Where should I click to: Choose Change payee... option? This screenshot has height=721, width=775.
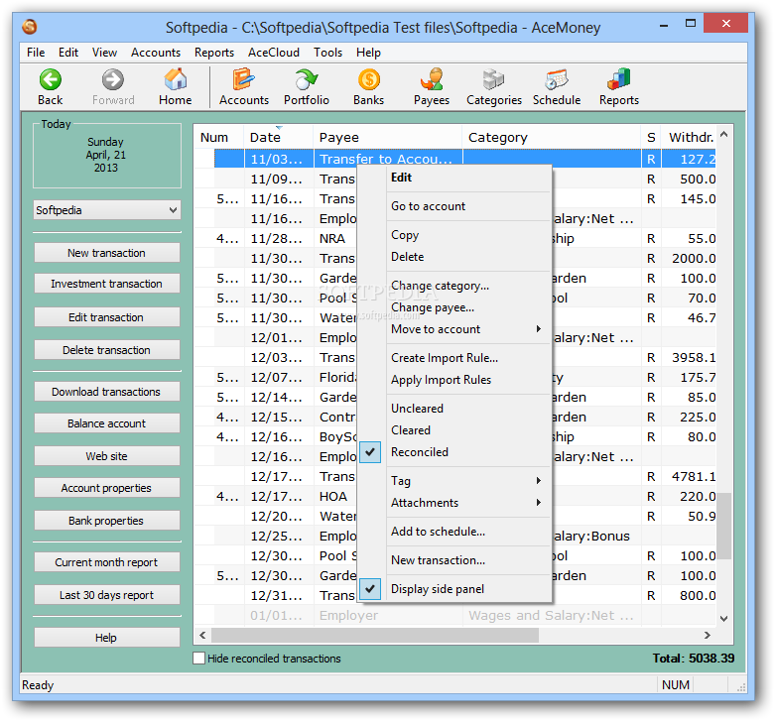(453, 307)
